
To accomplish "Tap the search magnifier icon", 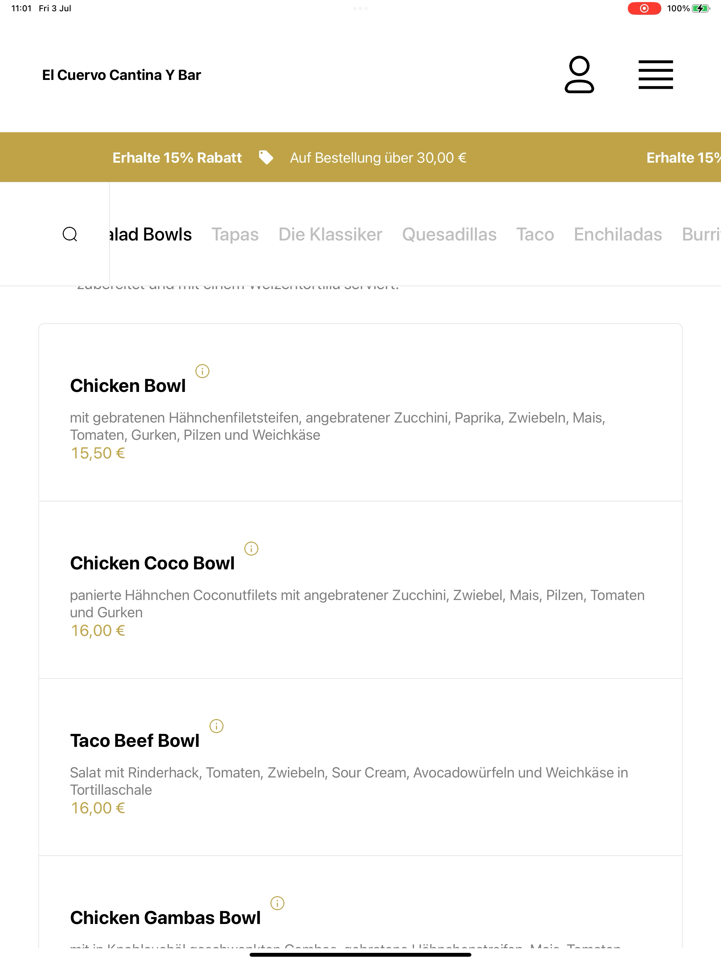I will (70, 234).
